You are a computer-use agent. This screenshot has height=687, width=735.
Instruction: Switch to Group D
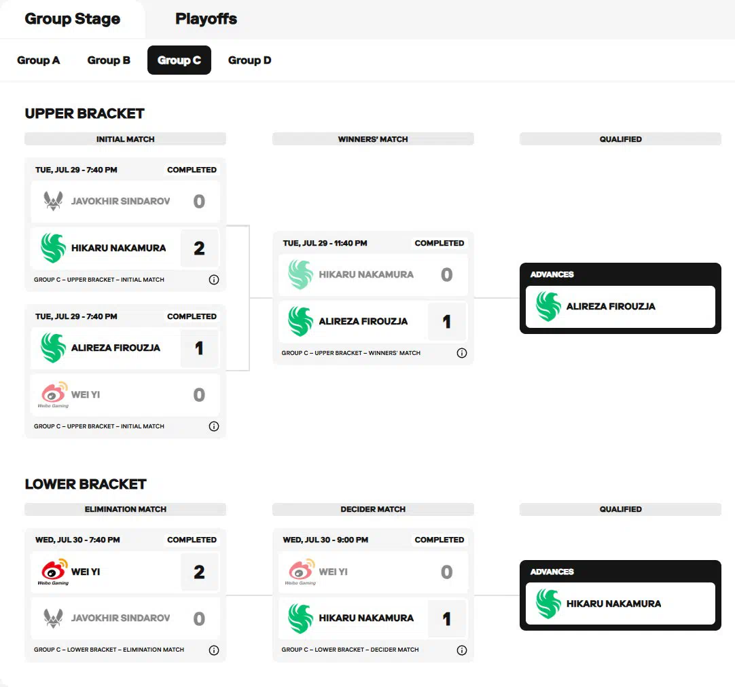pyautogui.click(x=249, y=60)
